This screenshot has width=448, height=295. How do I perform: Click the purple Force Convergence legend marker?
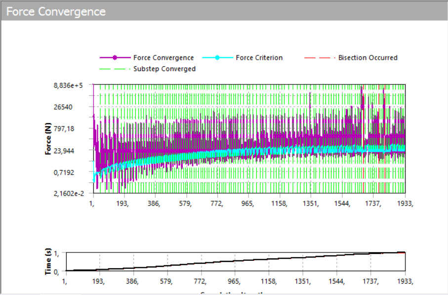(115, 58)
